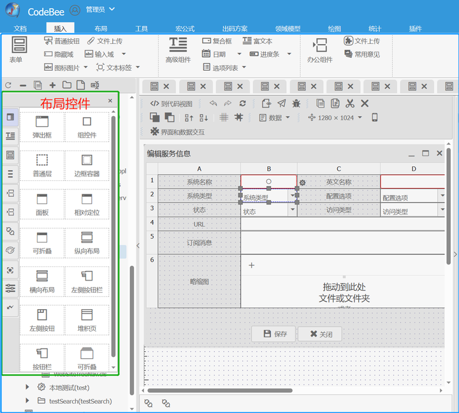This screenshot has height=413, width=459.
Task: Click the refresh icon in the tree toolbar
Action: pyautogui.click(x=8, y=85)
